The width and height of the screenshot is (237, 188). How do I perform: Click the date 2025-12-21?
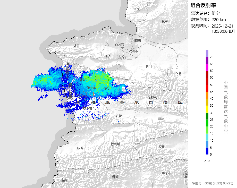point(223,26)
